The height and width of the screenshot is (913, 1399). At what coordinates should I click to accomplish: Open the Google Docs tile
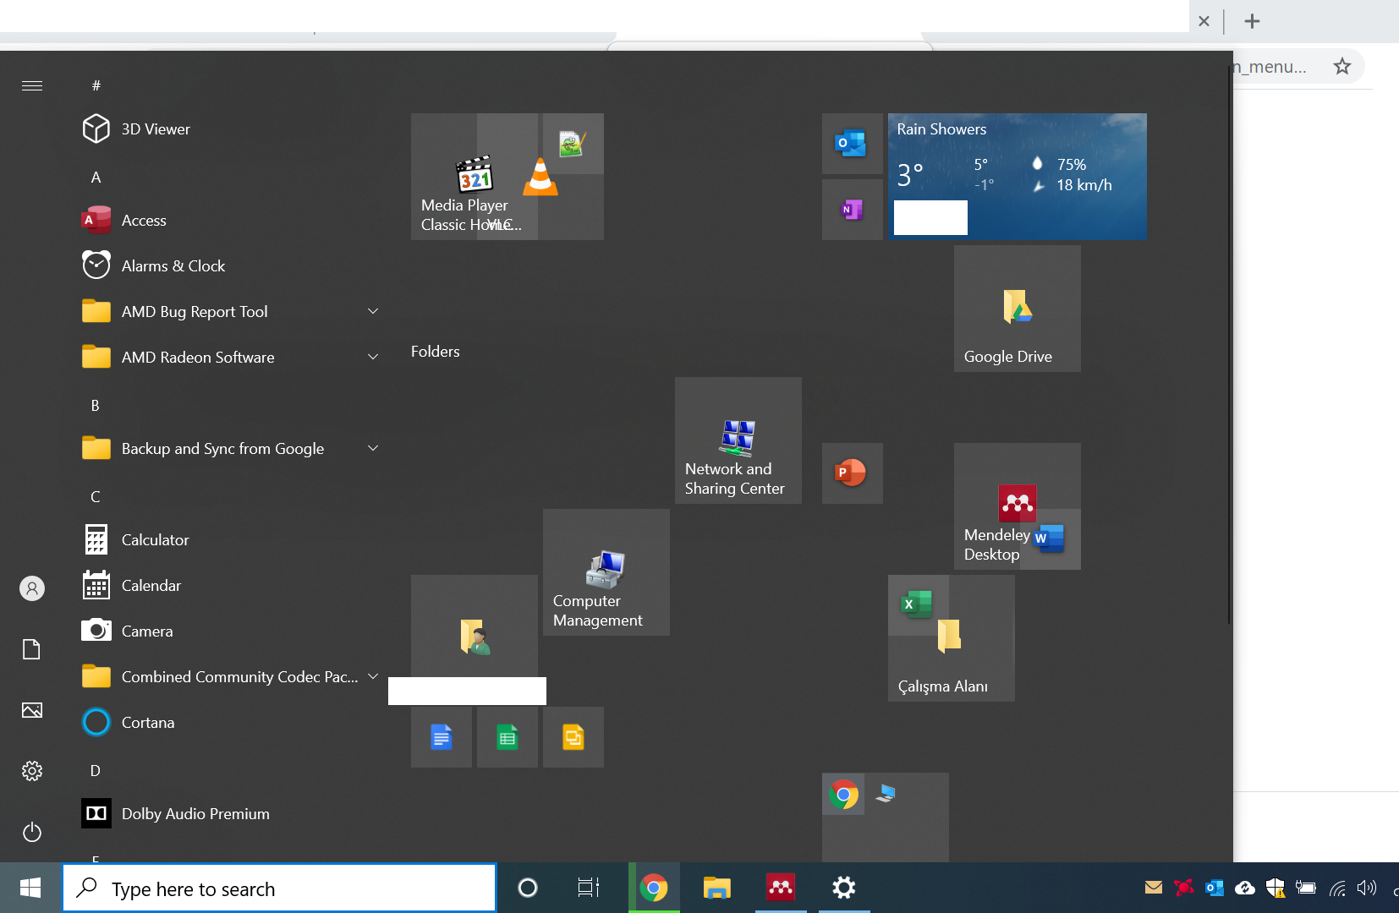[442, 737]
